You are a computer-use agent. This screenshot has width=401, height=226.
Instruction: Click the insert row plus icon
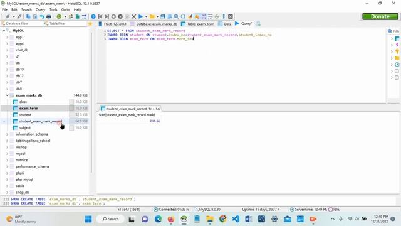113,16
